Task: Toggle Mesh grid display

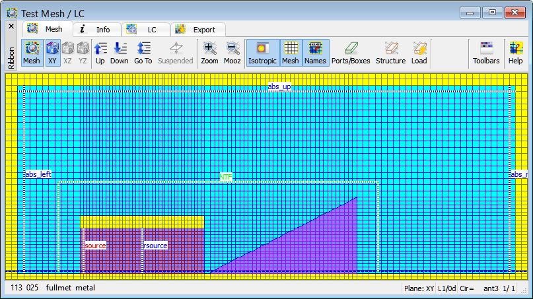Action: coord(290,53)
